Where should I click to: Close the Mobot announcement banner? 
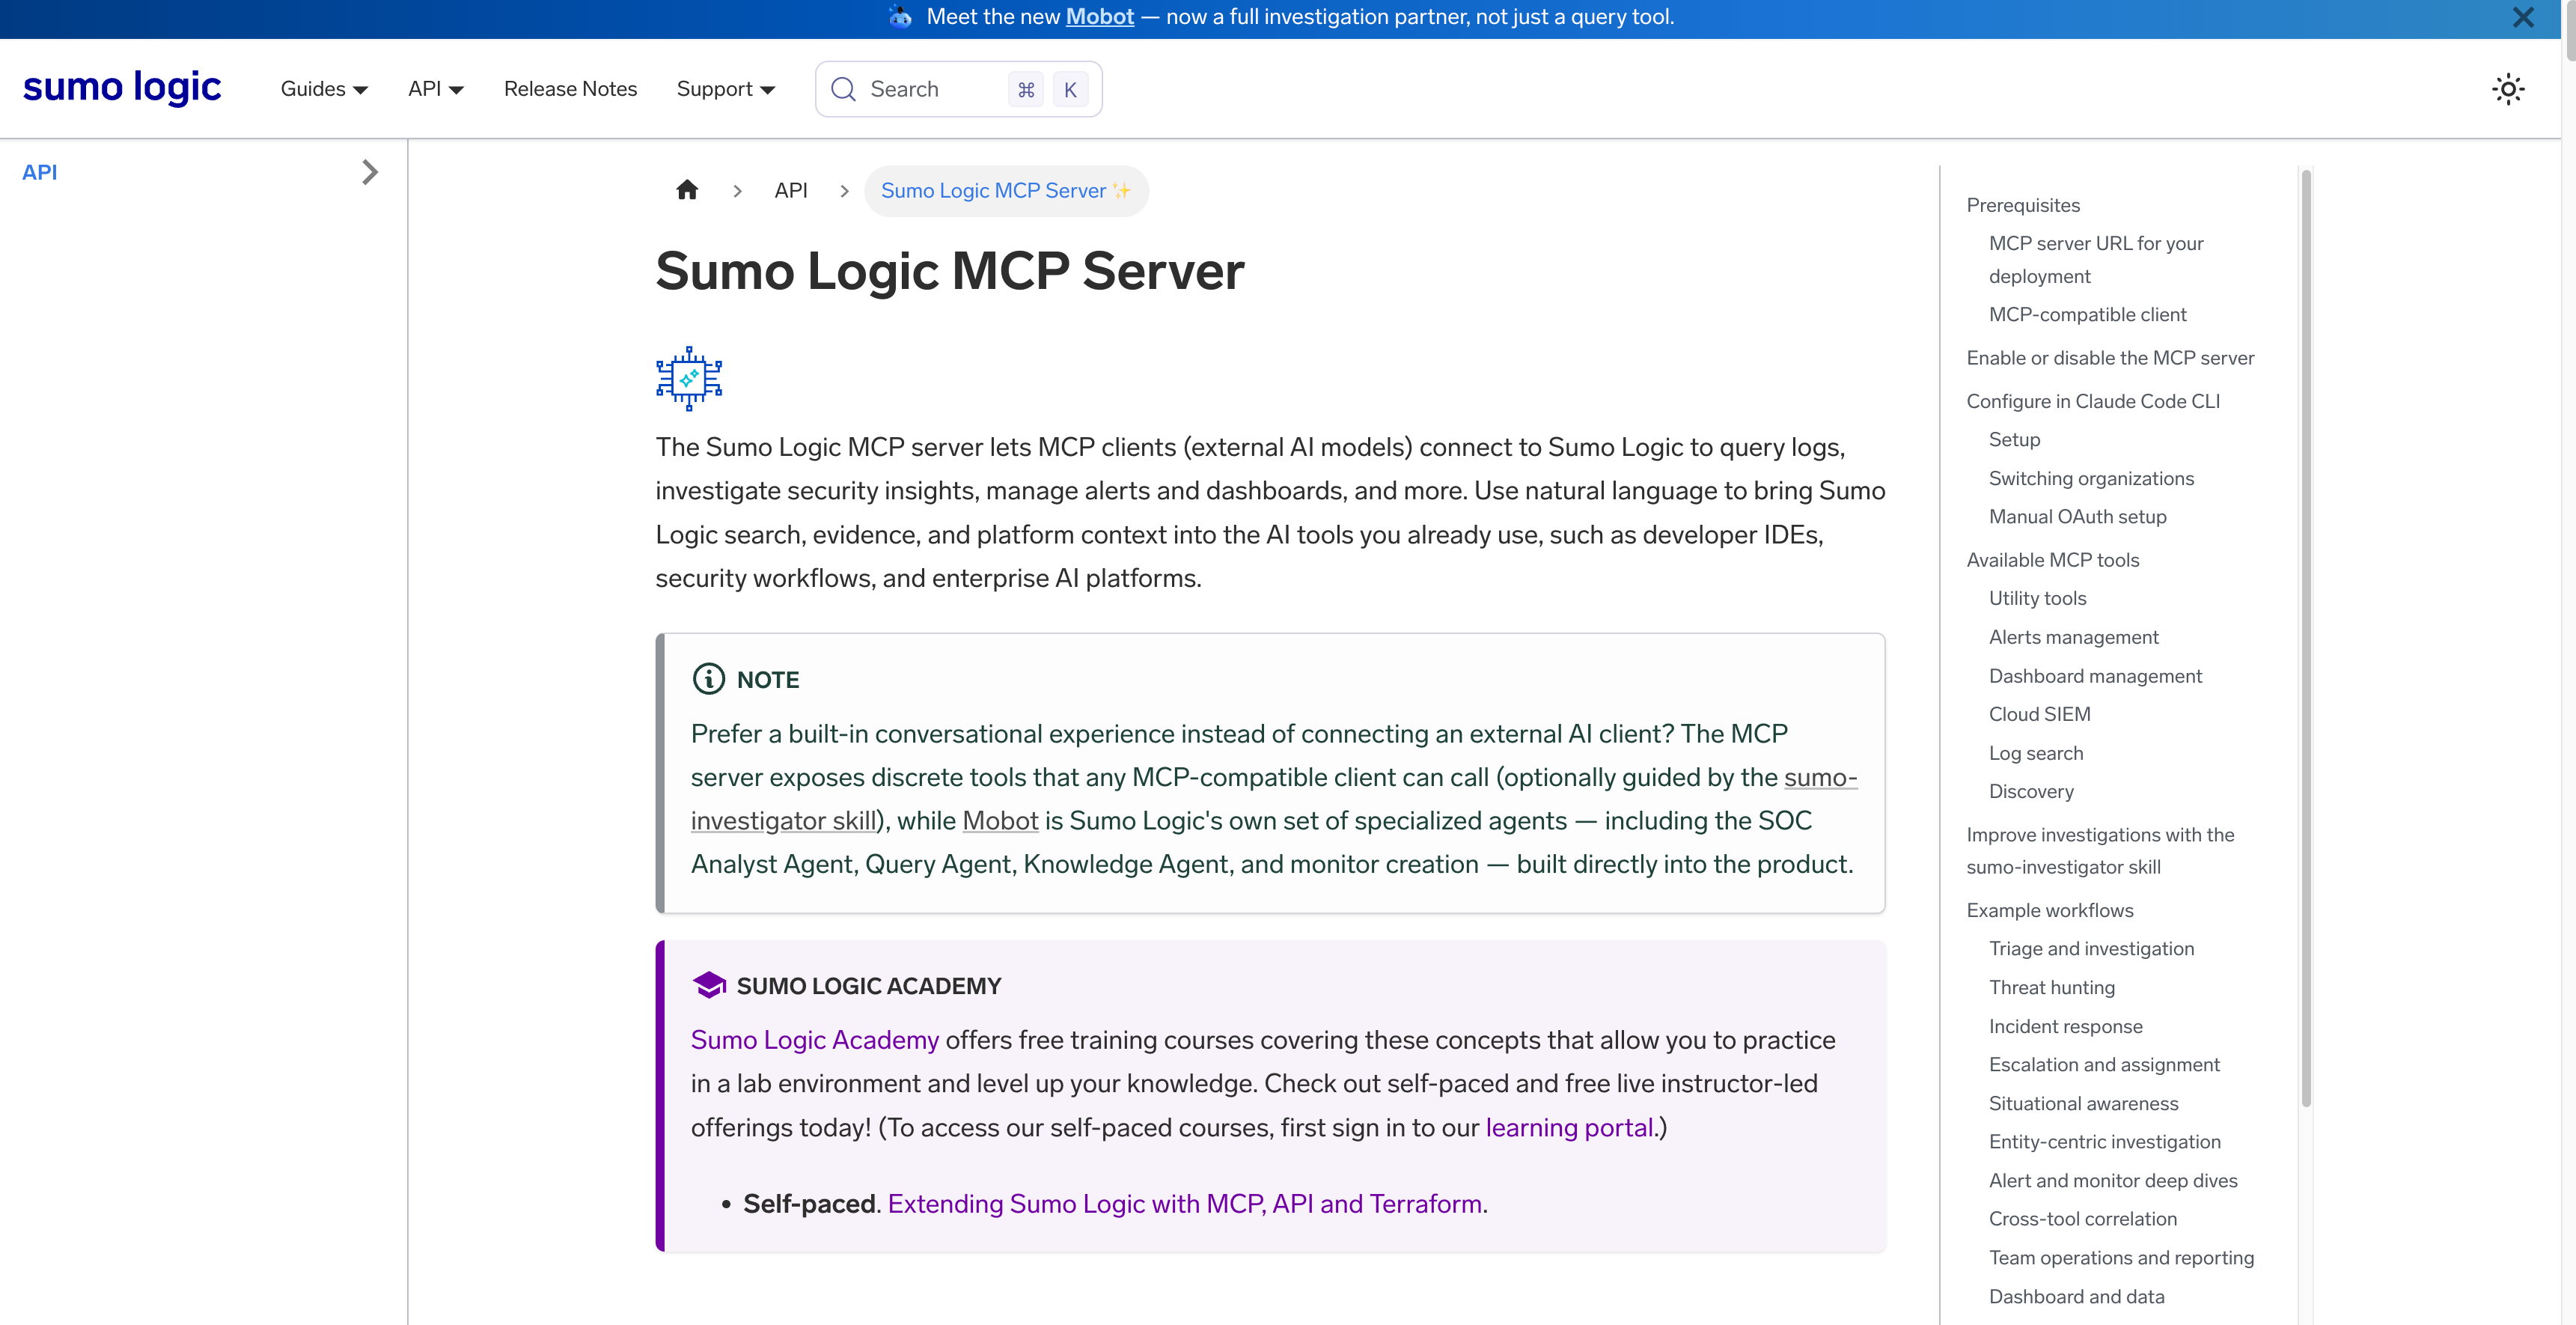pyautogui.click(x=2523, y=17)
